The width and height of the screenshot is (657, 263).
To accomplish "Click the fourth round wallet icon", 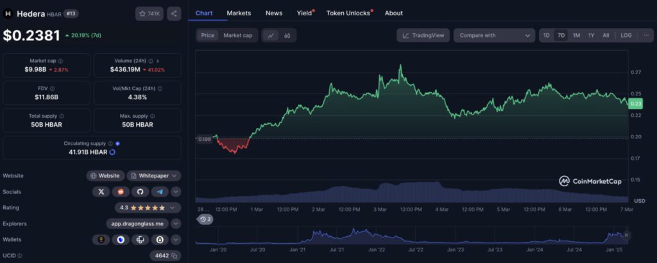I will tap(160, 239).
